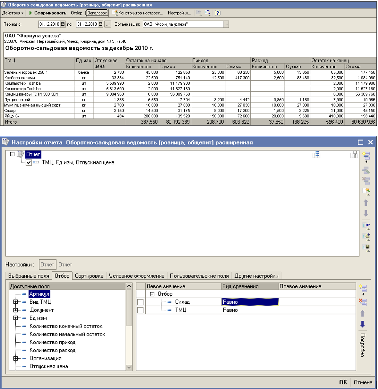This screenshot has height=389, width=378.
Task: Click delete filter item icon with red X
Action: [x=363, y=302]
